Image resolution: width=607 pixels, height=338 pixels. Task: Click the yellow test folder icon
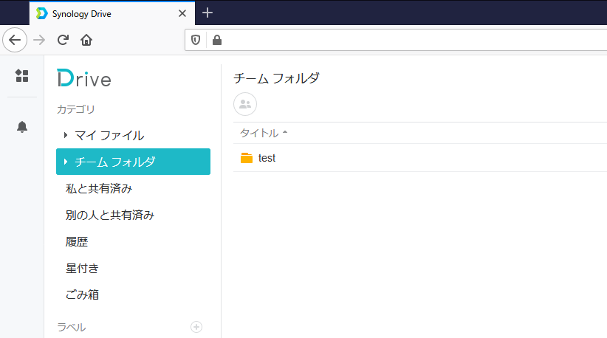(x=247, y=158)
